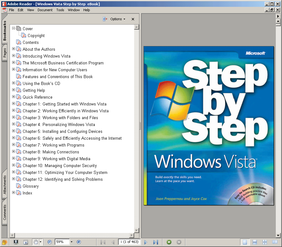Click the book cover page image

coord(209,126)
